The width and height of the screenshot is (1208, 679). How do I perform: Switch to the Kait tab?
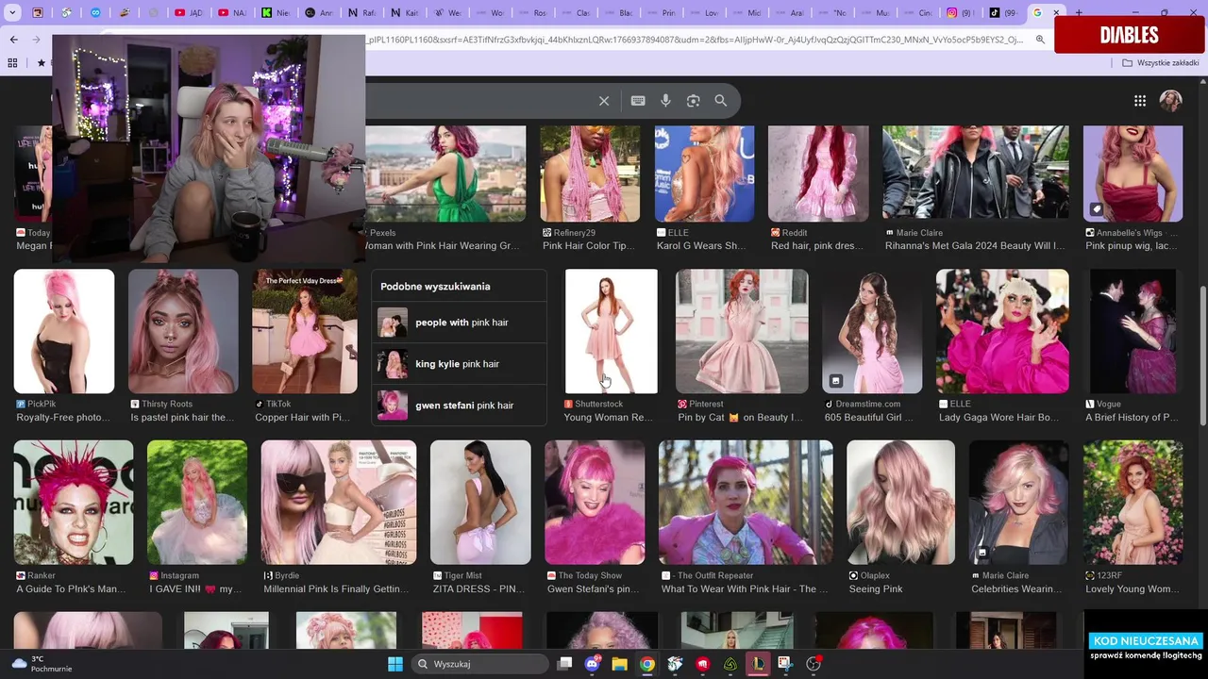tap(405, 13)
